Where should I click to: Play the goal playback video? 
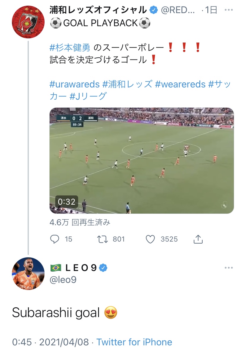click(x=142, y=161)
